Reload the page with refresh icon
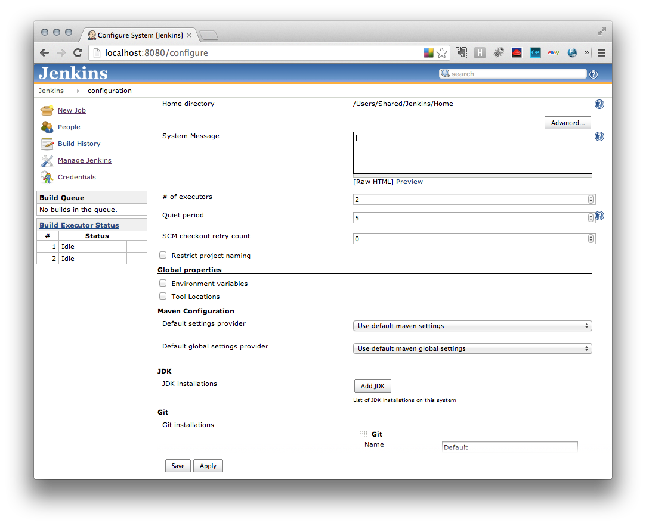 pyautogui.click(x=78, y=52)
